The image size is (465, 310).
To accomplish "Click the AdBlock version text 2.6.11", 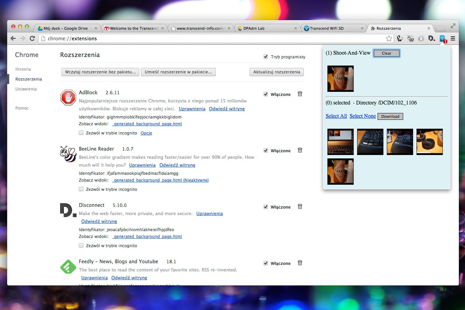I will click(113, 93).
